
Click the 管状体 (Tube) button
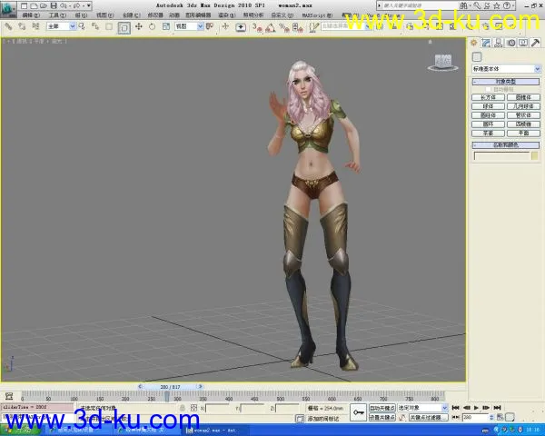click(523, 115)
